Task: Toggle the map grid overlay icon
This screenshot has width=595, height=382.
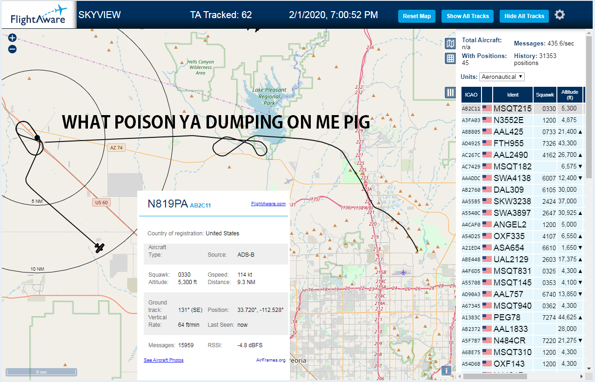Action: [x=450, y=58]
